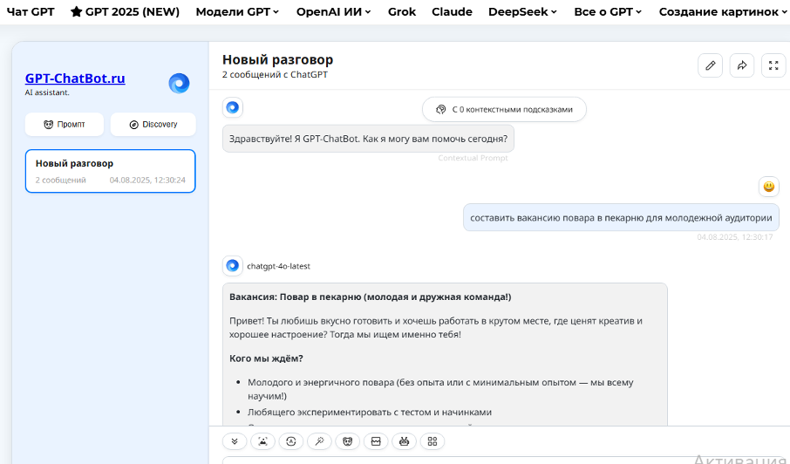790x464 pixels.
Task: Click the mask icon in chat toolbar
Action: [347, 441]
